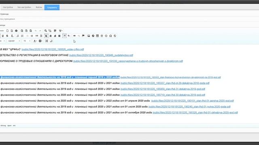Toggle center alignment
This screenshot has width=259, height=145.
click(x=51, y=36)
